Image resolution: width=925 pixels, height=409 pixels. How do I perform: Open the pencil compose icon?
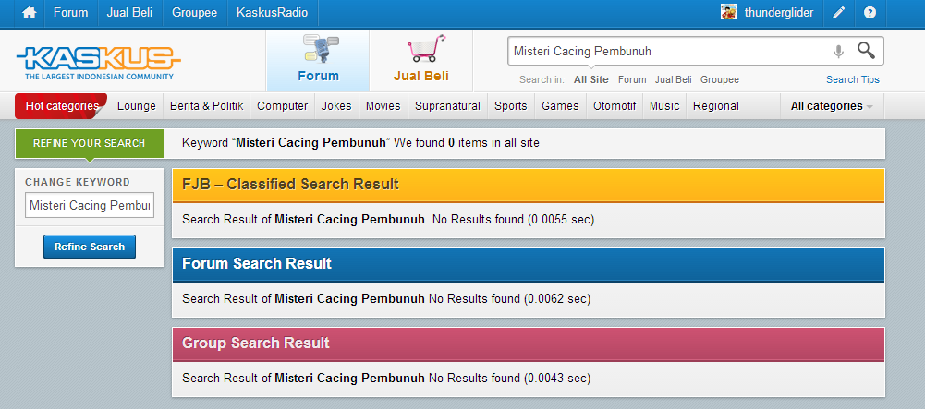(838, 13)
